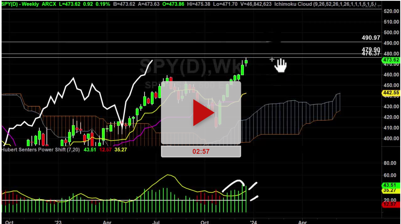Click the 0.19% percent change value
Image resolution: width=401 pixels, height=224 pixels.
click(103, 4)
